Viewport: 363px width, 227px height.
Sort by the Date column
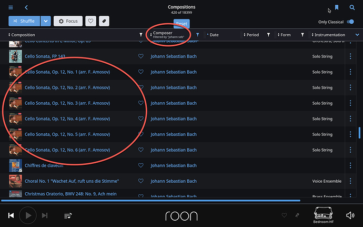pos(213,35)
